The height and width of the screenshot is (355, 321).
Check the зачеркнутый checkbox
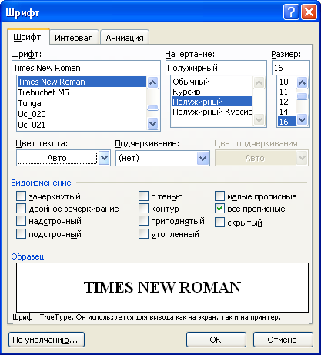point(21,196)
